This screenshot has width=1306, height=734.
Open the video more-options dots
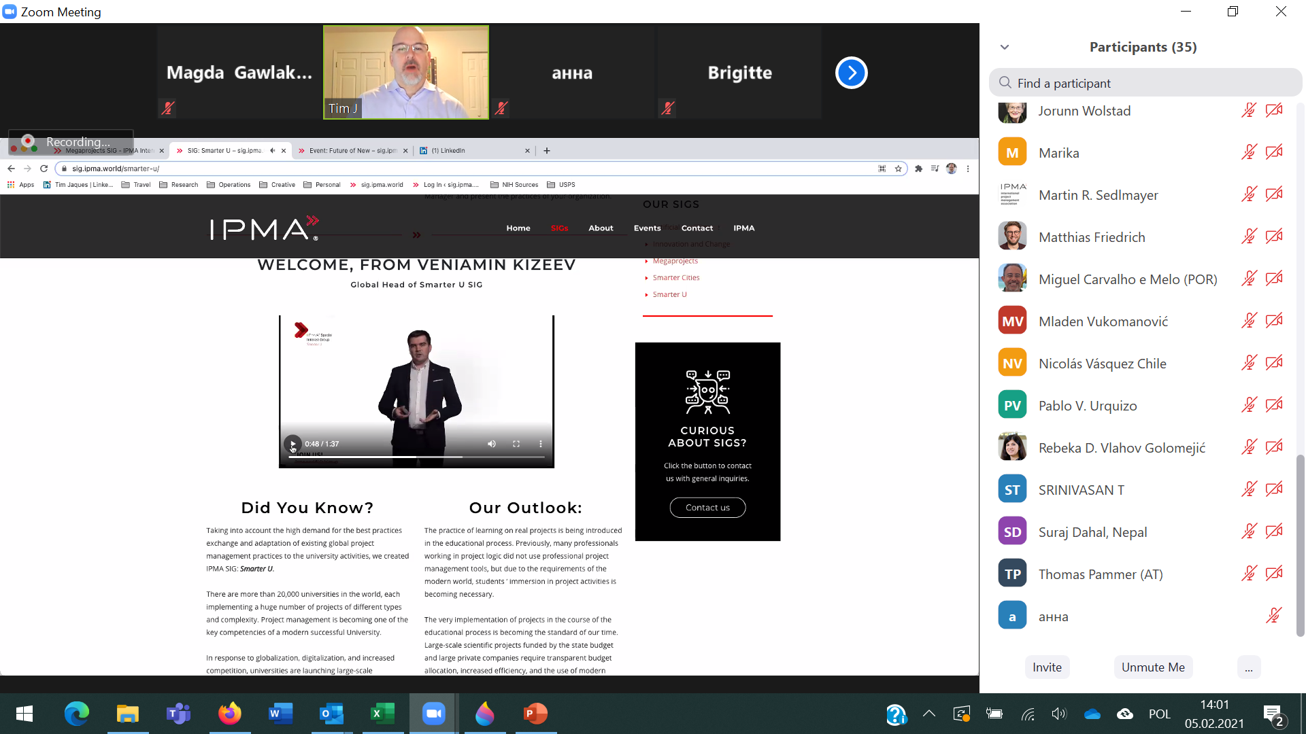tap(541, 444)
